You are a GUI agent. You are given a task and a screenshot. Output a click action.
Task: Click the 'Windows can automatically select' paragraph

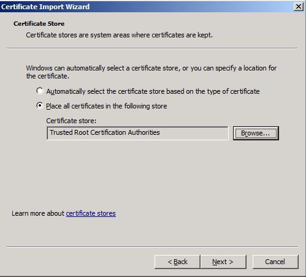151,72
